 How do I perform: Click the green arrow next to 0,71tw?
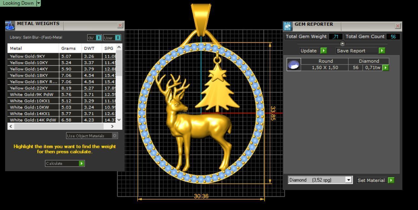click(x=385, y=68)
